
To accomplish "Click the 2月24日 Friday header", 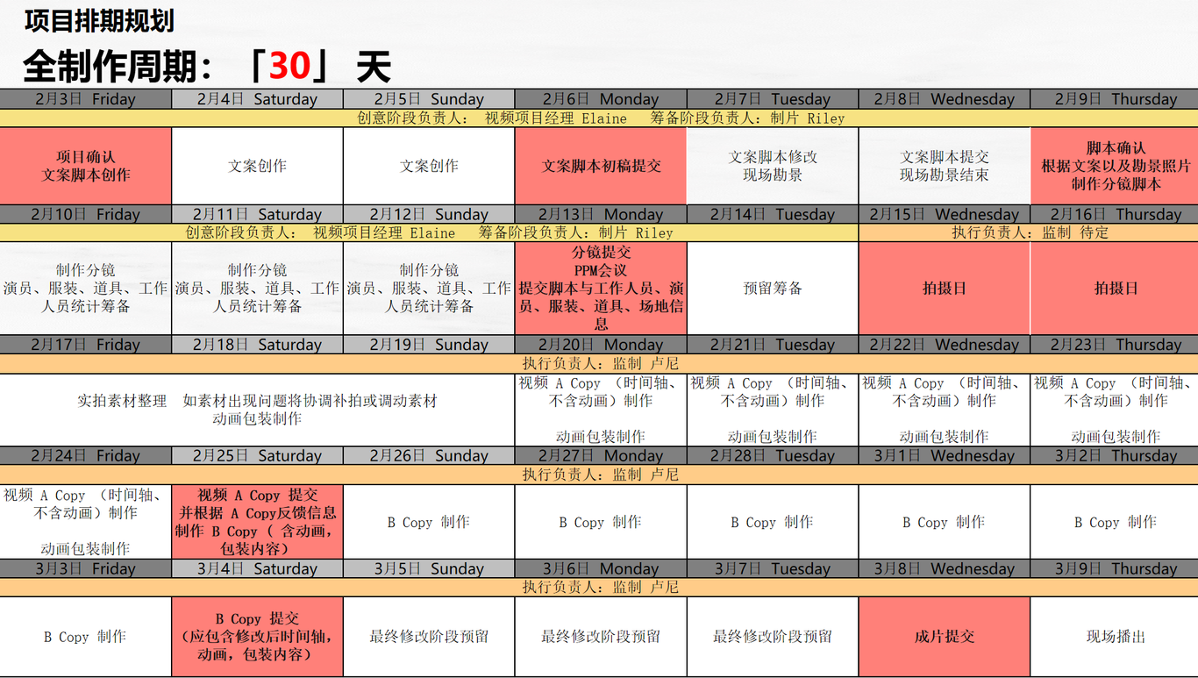I will point(86,455).
